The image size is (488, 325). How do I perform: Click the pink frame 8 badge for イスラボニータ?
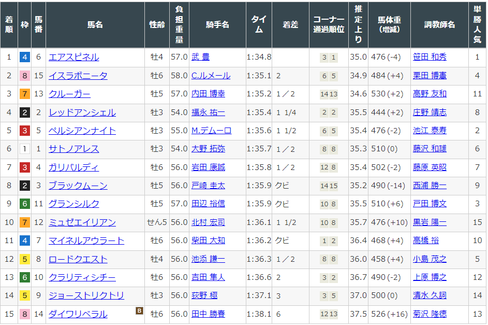pyautogui.click(x=25, y=76)
